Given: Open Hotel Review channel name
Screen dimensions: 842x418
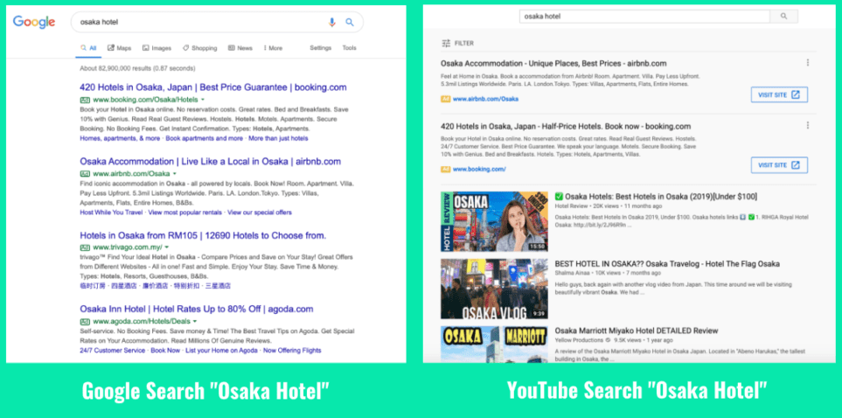Looking at the screenshot, I should pos(569,206).
